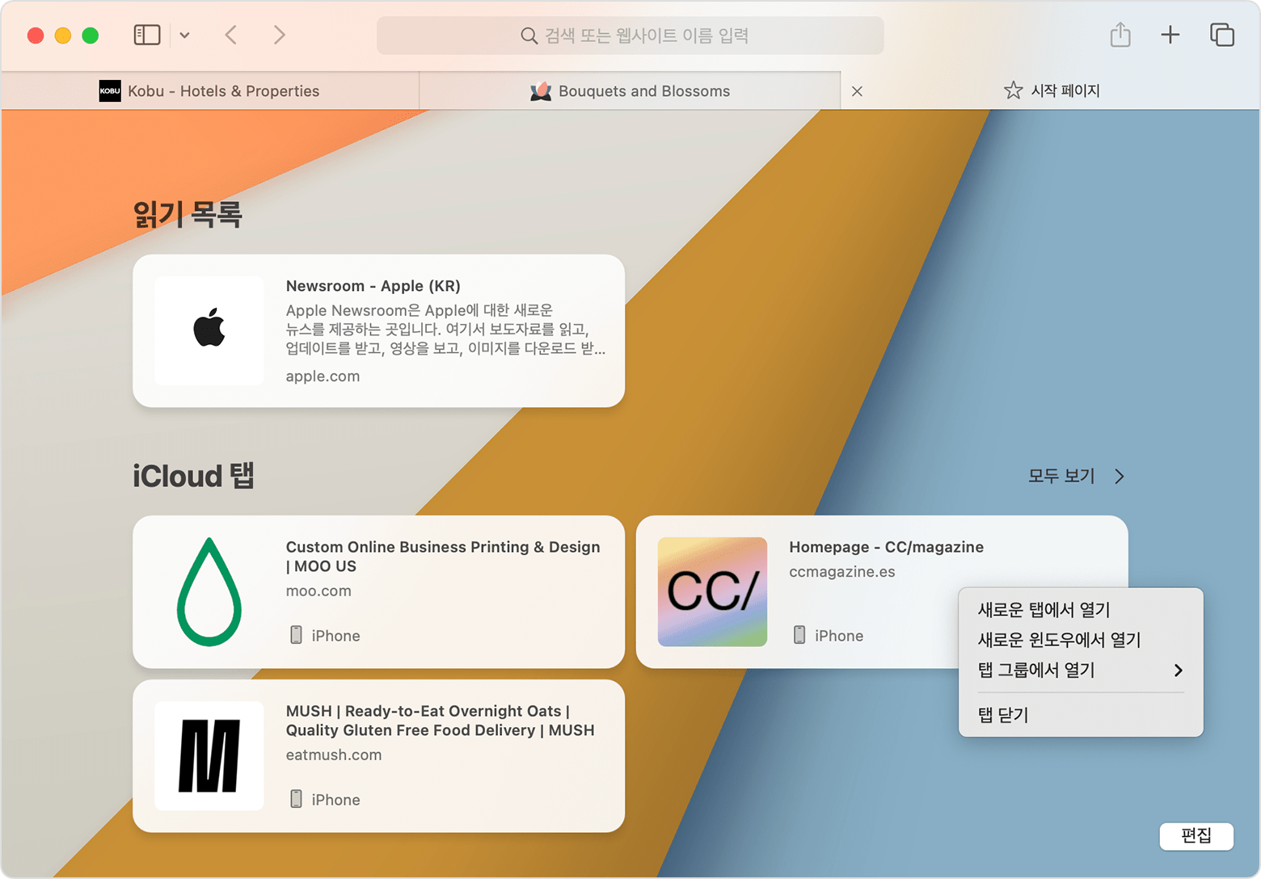Click the iCloud 탭 heading
This screenshot has width=1261, height=879.
click(193, 476)
